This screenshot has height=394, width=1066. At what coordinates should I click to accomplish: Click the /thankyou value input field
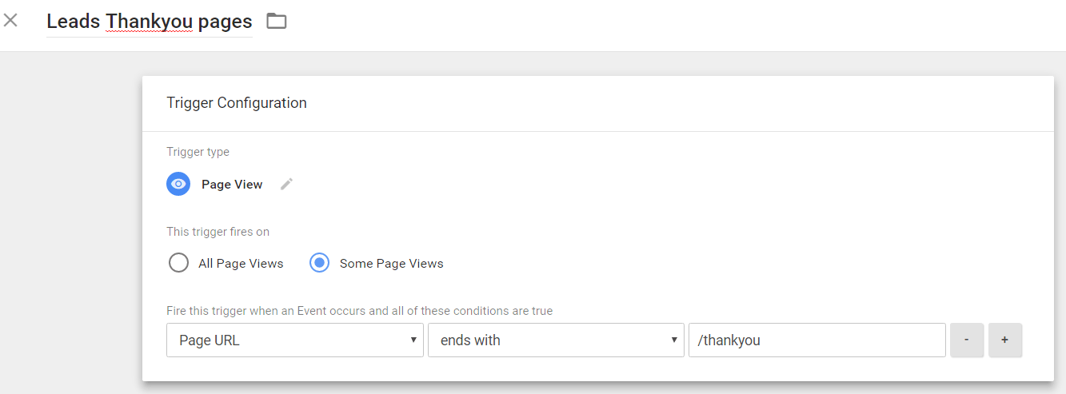[x=816, y=340]
